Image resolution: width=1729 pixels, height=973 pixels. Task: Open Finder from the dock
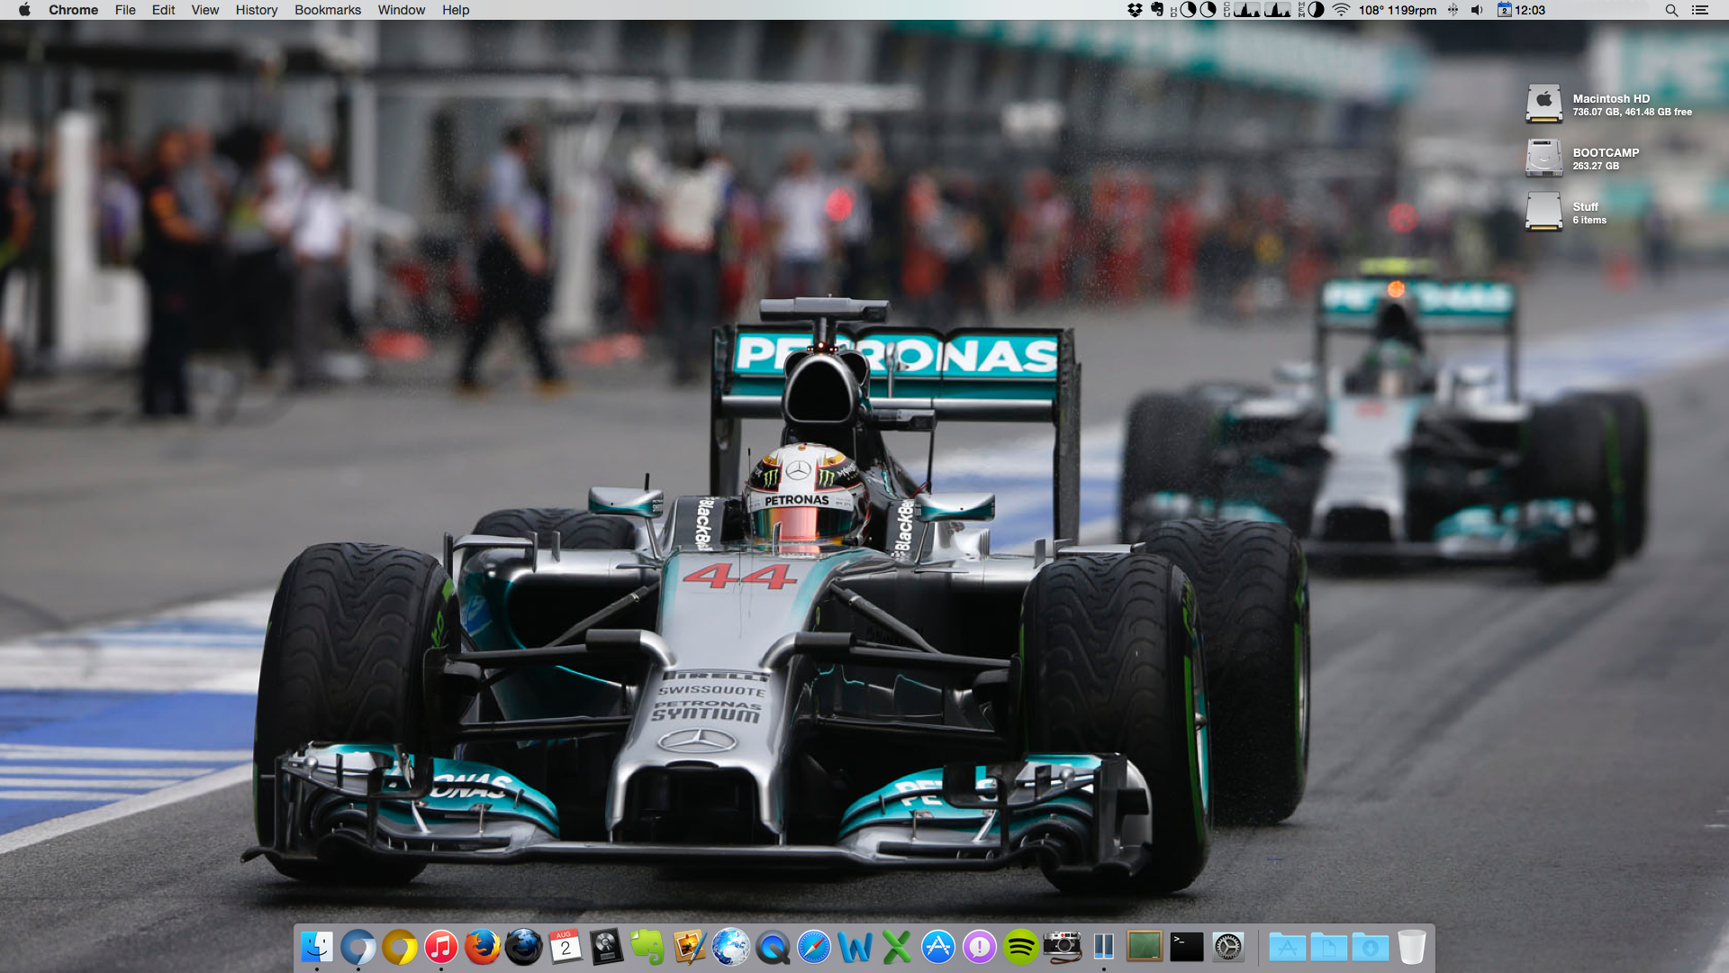tap(317, 947)
